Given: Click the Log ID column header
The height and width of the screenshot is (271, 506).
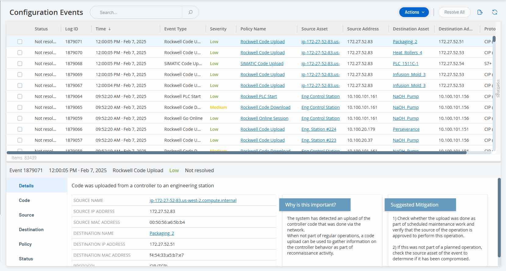Looking at the screenshot, I should (72, 29).
